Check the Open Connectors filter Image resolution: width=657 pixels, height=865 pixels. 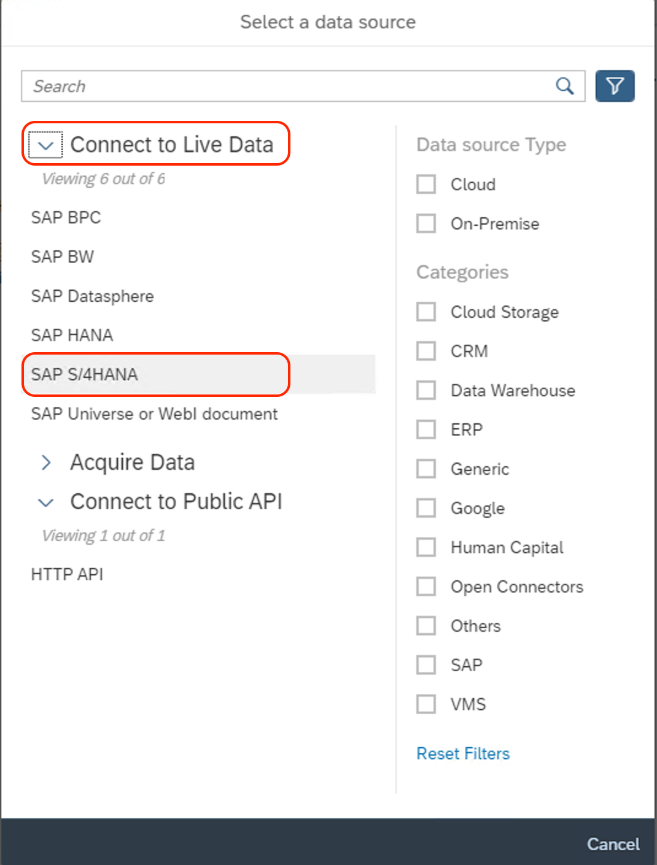(x=426, y=586)
